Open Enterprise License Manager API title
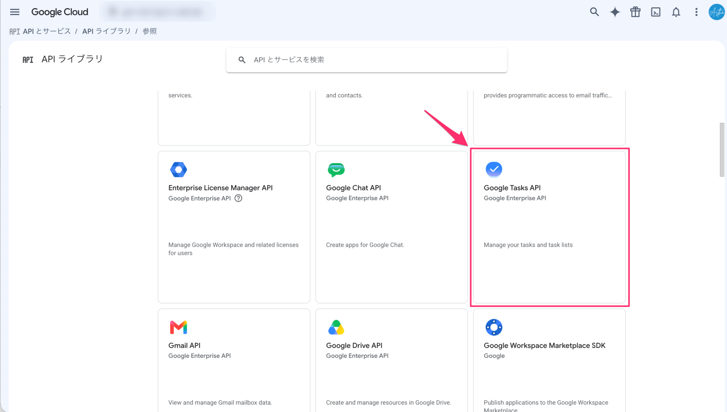727x412 pixels. click(x=220, y=188)
